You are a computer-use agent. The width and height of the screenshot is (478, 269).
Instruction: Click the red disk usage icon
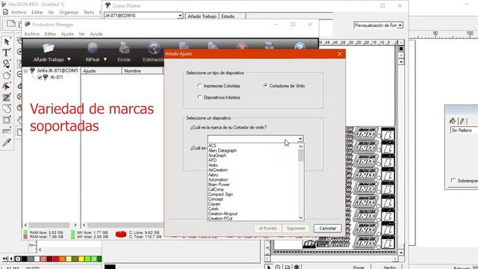click(x=121, y=234)
